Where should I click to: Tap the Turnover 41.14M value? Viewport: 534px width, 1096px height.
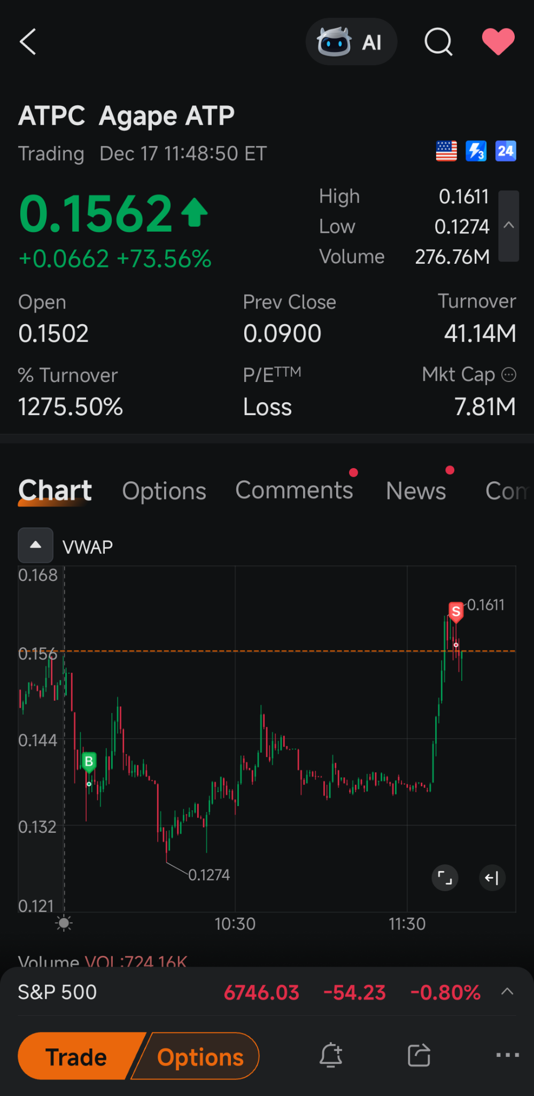click(480, 334)
